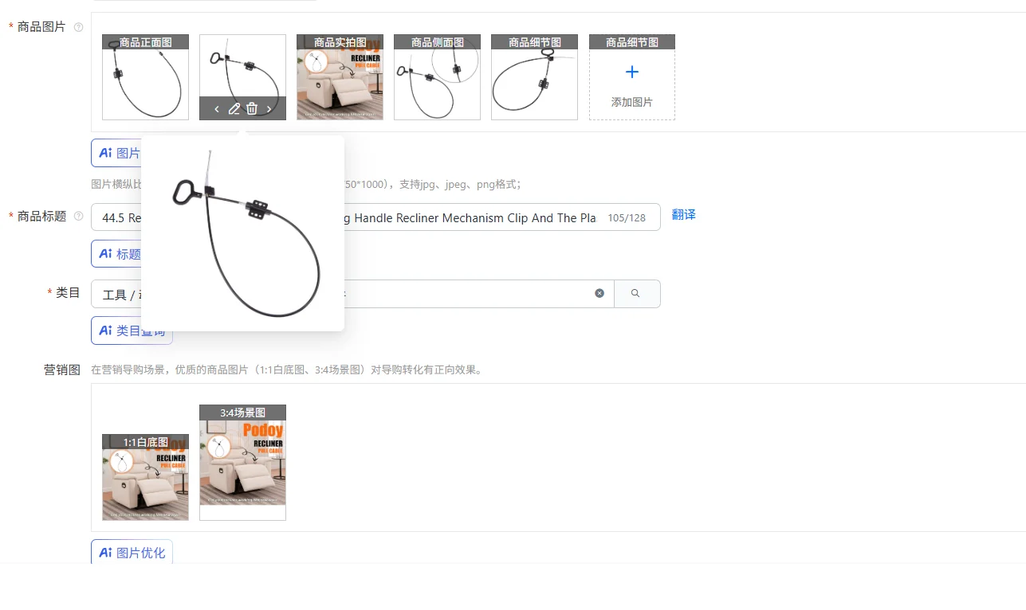Screen dimensions: 1026x610
Task: Select the 商品实拍图 recliner thumbnail
Action: [340, 77]
